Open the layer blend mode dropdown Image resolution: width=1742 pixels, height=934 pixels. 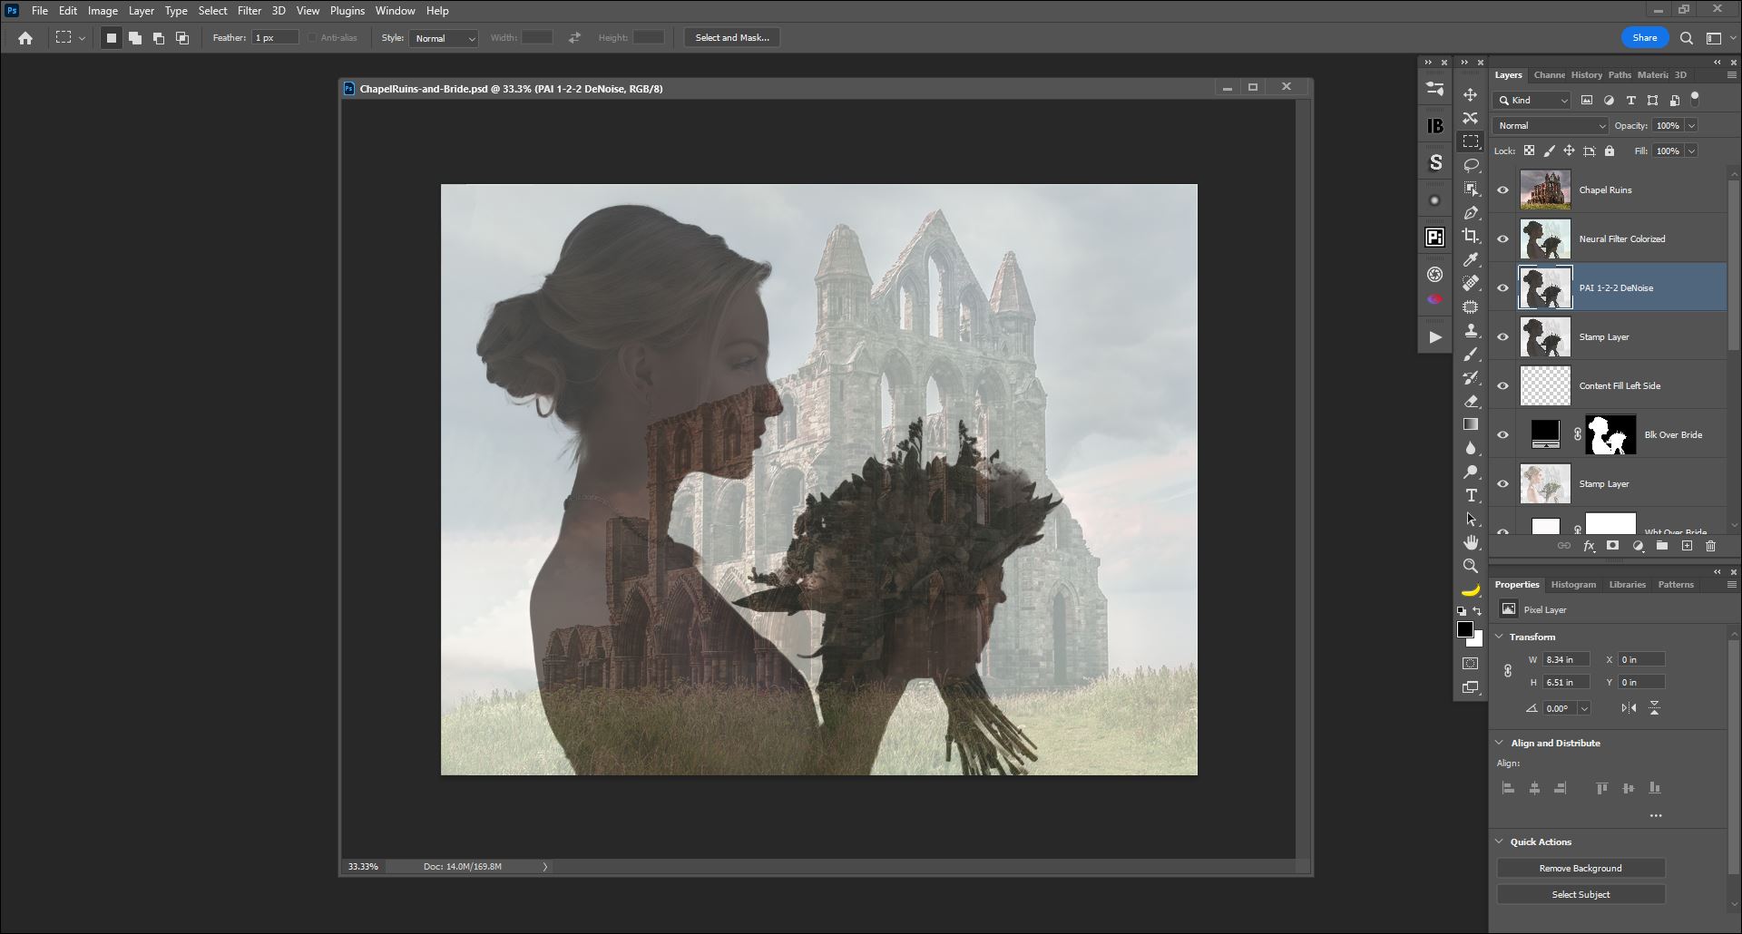click(x=1550, y=126)
